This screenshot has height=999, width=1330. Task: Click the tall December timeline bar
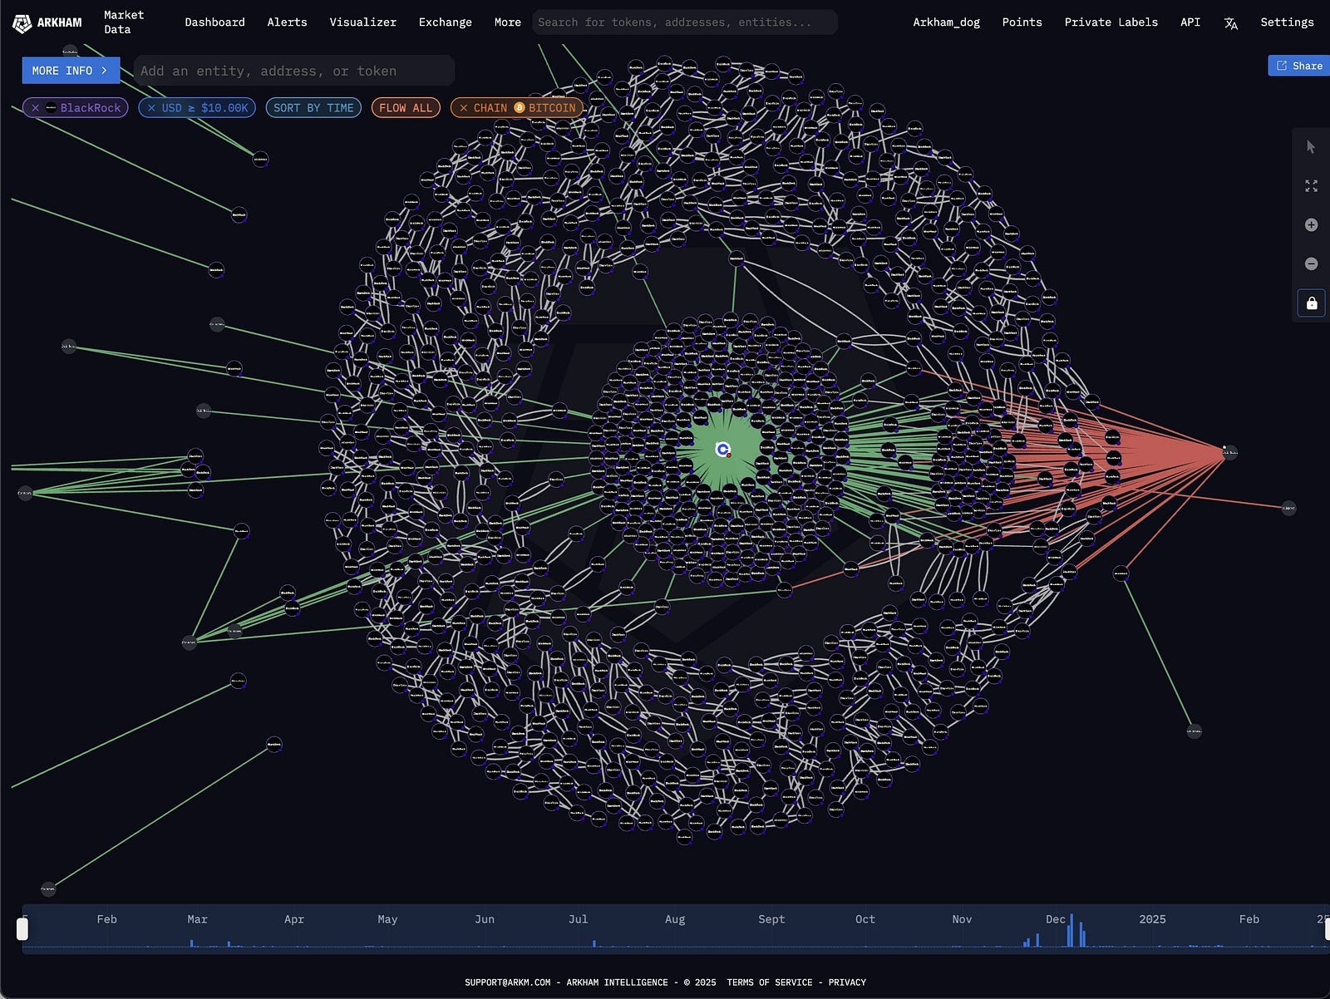click(1071, 931)
